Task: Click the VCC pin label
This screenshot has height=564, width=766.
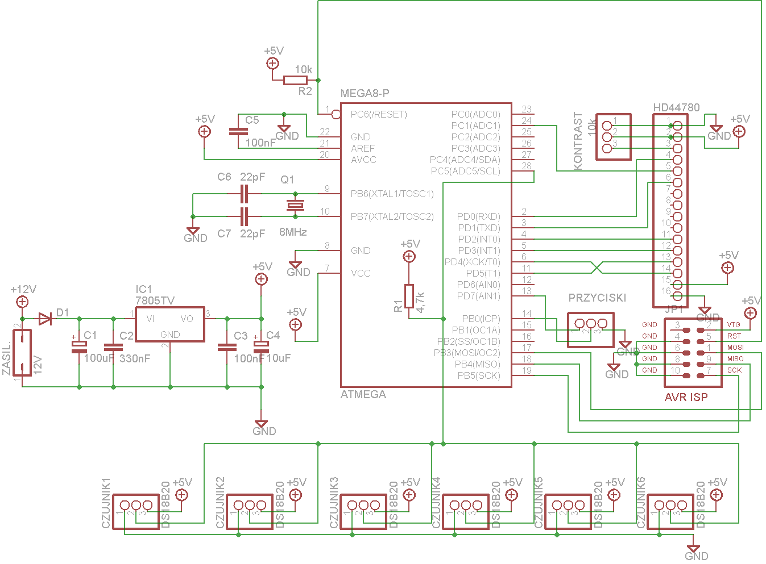Action: click(361, 273)
